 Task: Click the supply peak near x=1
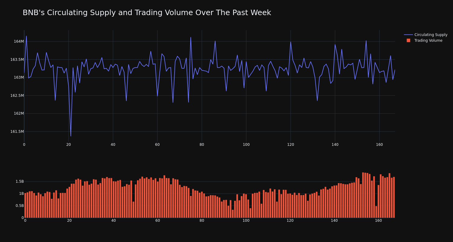click(26, 36)
